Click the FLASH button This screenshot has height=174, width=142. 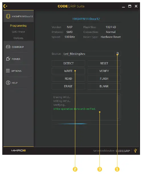point(104,79)
